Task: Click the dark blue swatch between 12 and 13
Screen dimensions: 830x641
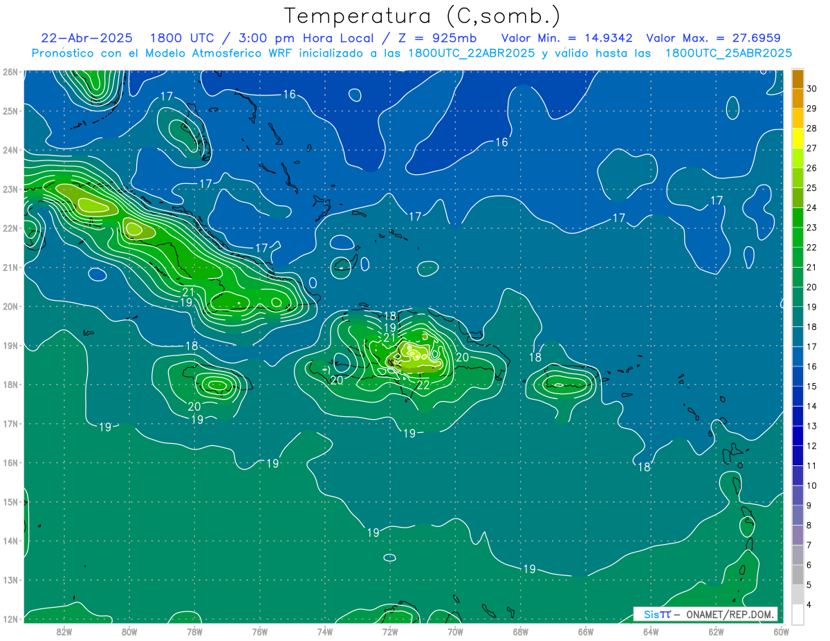Action: tap(797, 436)
